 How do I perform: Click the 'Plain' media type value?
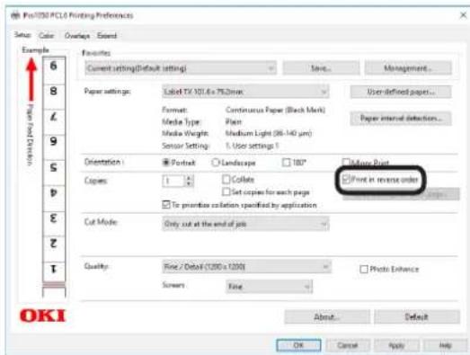[233, 121]
